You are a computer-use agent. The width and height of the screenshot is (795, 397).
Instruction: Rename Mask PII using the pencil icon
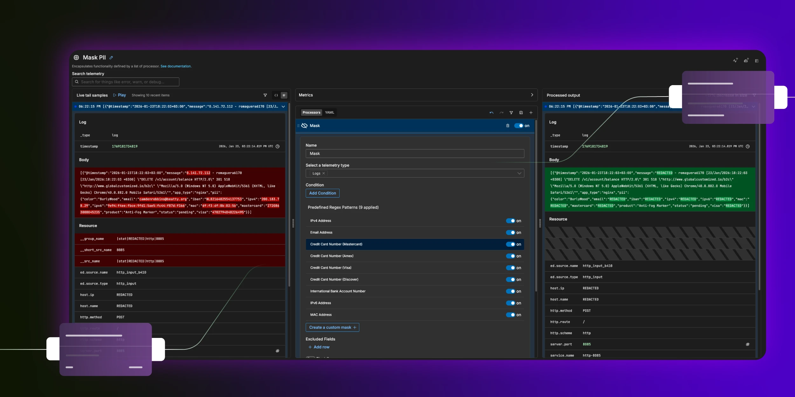tap(111, 57)
